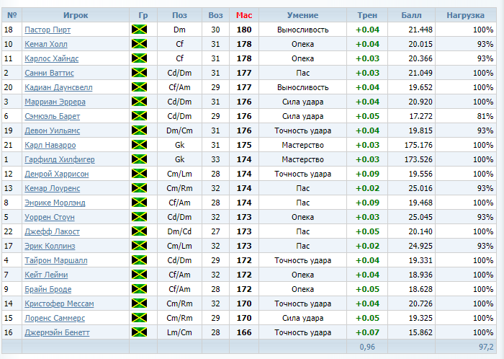
Task: Click score value 173.526
Action: 418,159
